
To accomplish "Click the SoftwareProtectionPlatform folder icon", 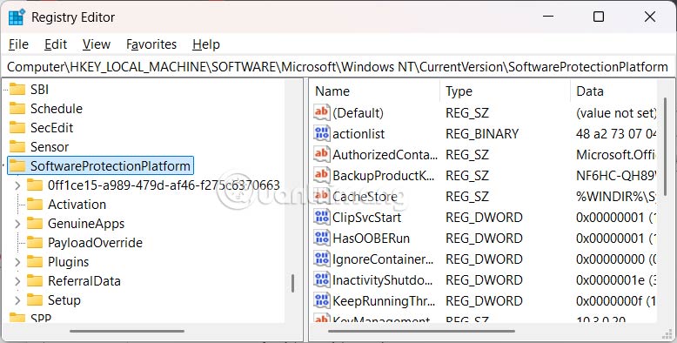I will [x=17, y=166].
